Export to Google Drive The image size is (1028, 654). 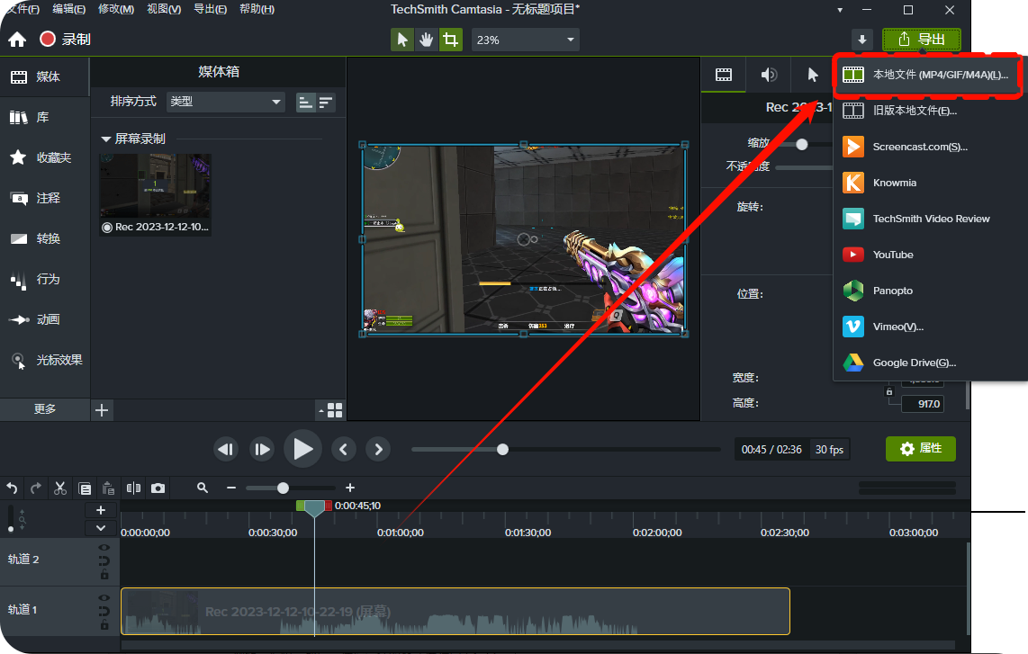coord(929,363)
